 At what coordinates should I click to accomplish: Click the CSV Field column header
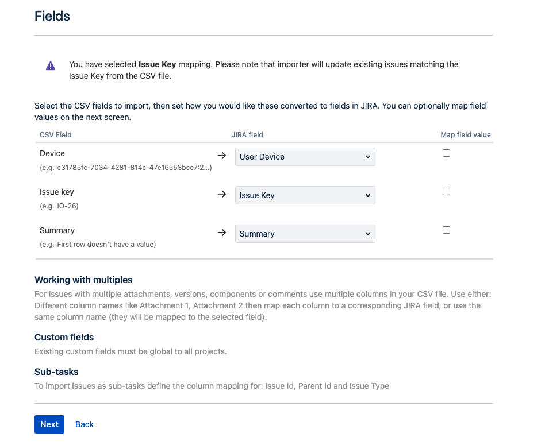pos(56,135)
